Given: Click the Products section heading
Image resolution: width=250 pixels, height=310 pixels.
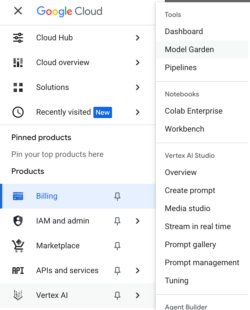Looking at the screenshot, I should tap(28, 171).
